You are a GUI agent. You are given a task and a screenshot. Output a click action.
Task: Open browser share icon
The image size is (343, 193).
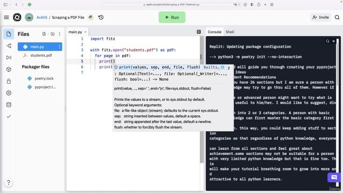[258, 4]
